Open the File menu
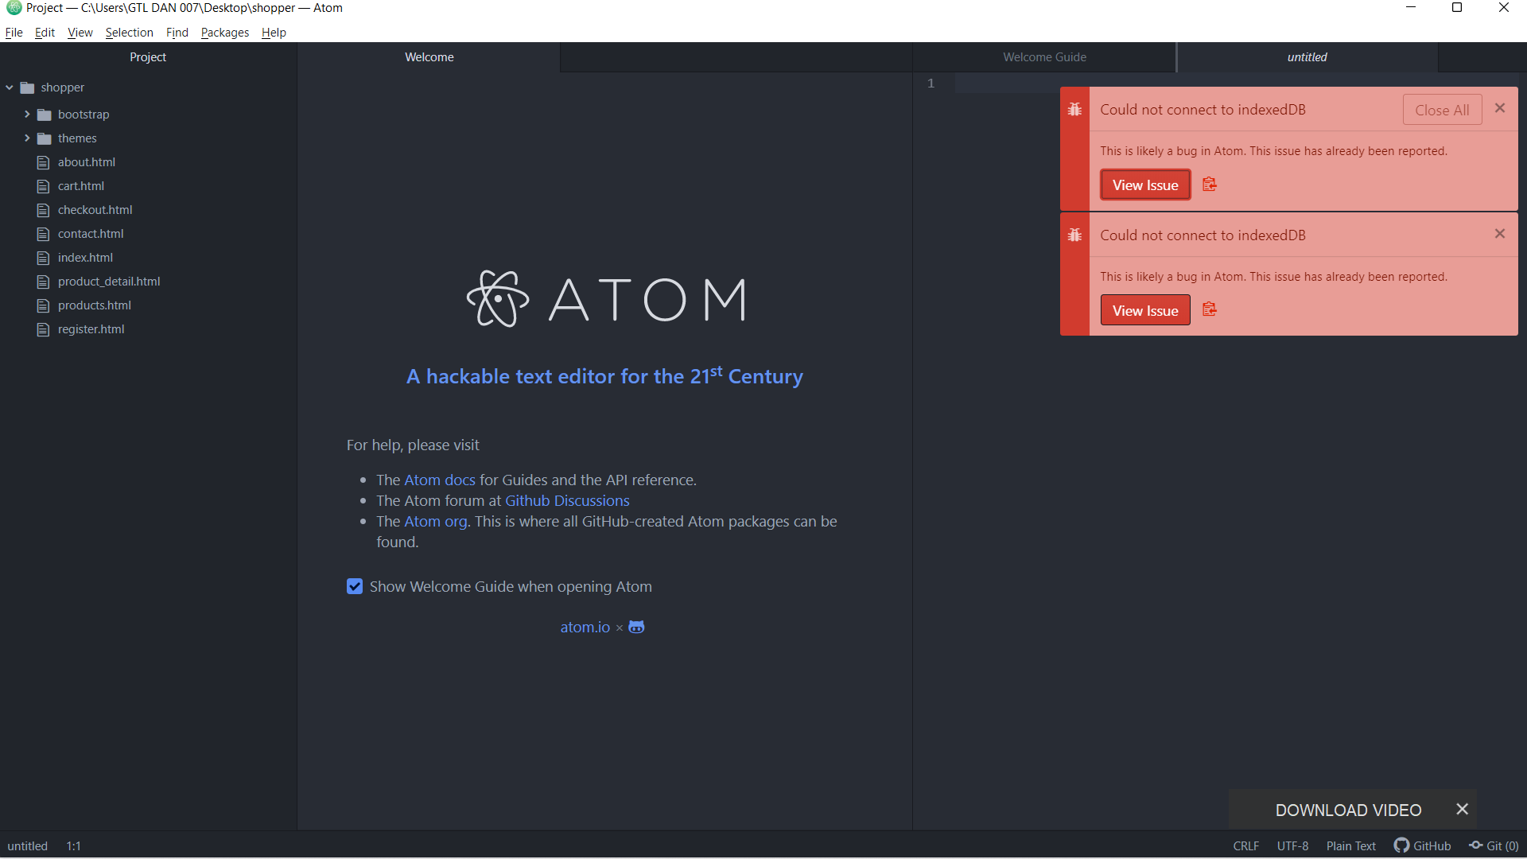 click(14, 33)
